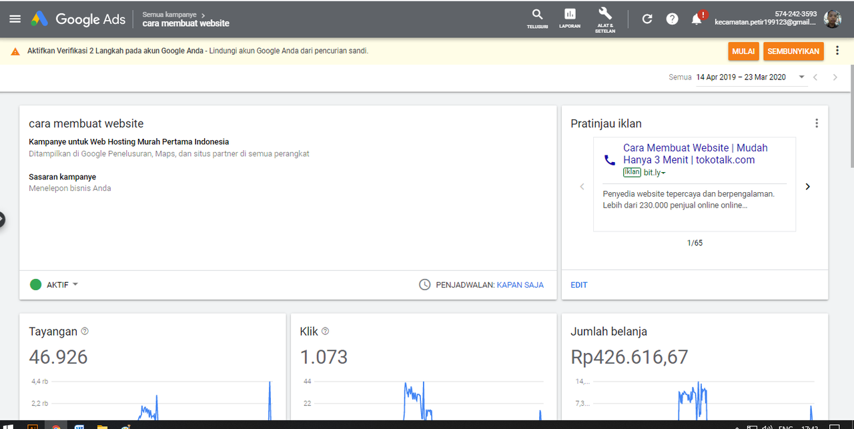
Task: Click the kecamatan.petir199123 email address
Action: coord(765,22)
